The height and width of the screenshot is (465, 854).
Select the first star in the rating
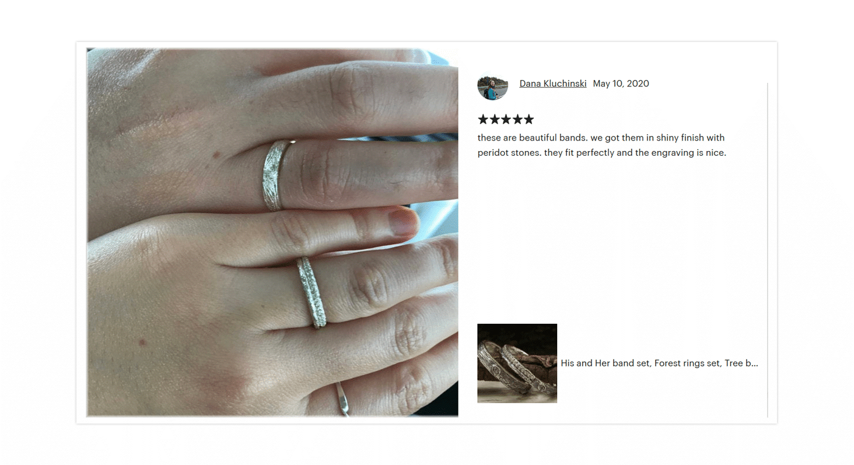pos(483,120)
